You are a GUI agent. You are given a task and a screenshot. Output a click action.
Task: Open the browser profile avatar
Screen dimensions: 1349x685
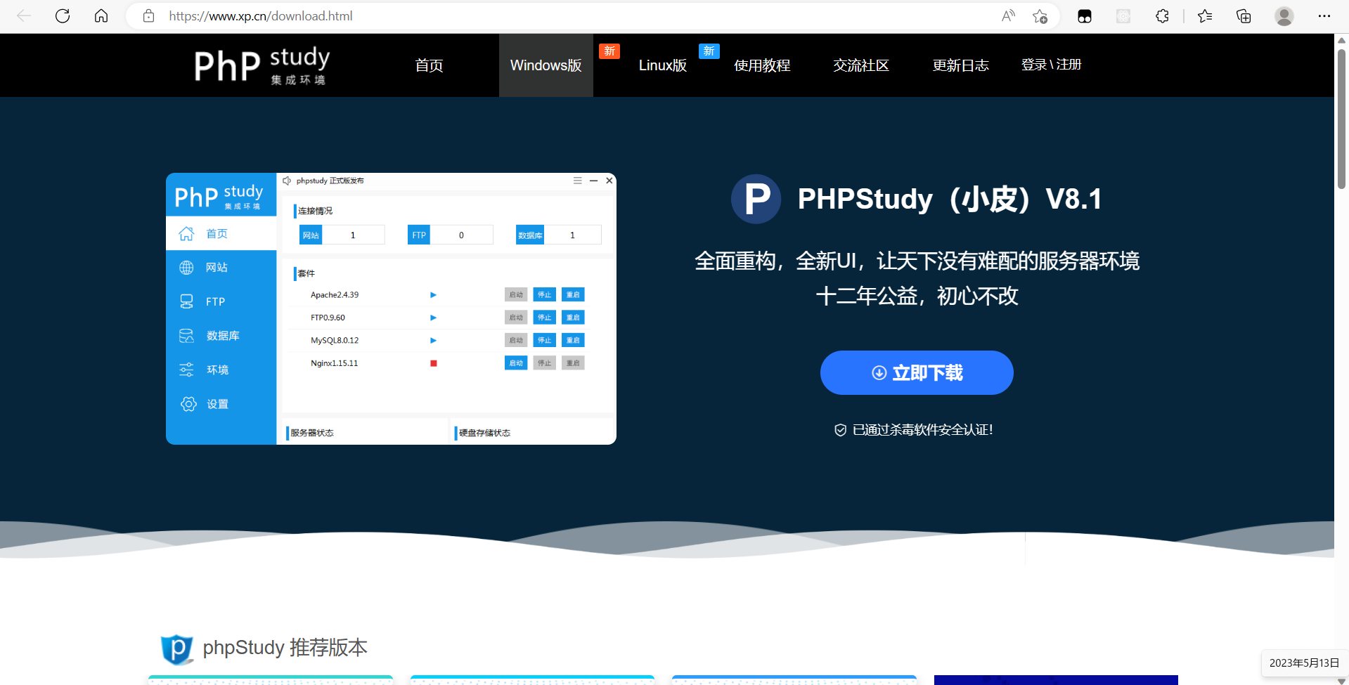click(x=1284, y=15)
